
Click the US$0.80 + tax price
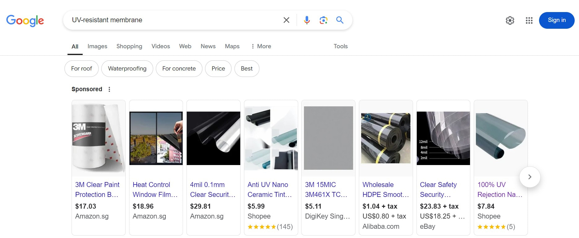point(384,216)
